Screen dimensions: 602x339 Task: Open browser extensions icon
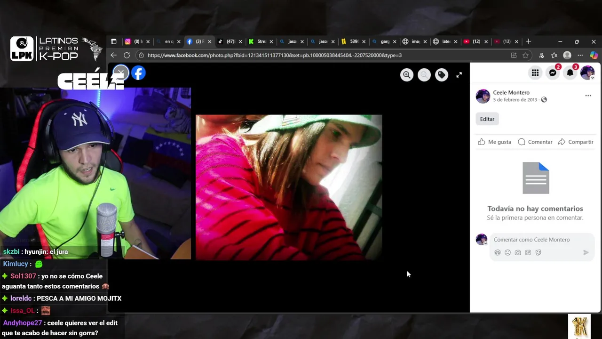(541, 55)
